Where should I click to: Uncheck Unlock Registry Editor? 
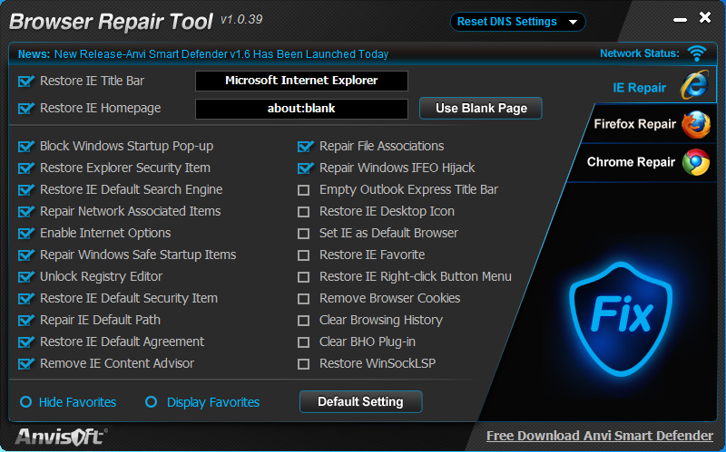(x=26, y=277)
